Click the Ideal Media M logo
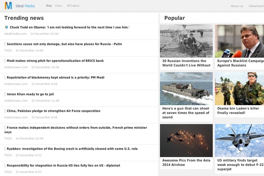Screen dimensions: 264x176 coord(8,6)
